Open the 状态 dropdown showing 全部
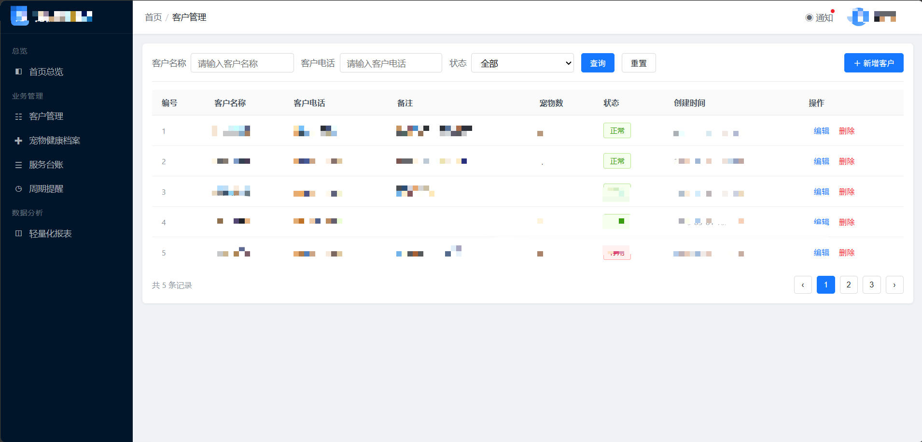Image resolution: width=922 pixels, height=442 pixels. click(522, 63)
